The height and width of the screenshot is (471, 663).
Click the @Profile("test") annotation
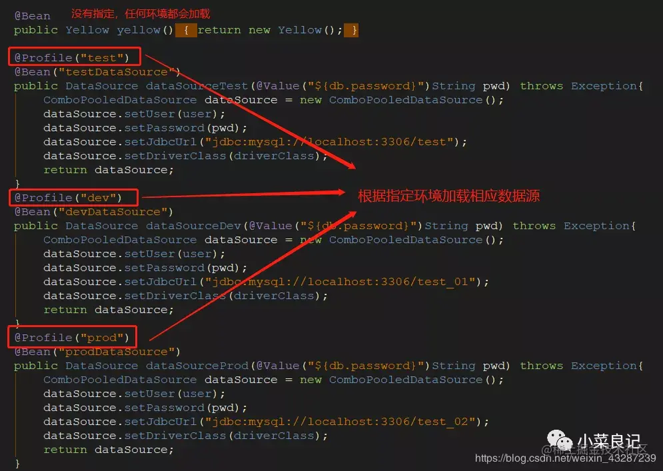71,57
